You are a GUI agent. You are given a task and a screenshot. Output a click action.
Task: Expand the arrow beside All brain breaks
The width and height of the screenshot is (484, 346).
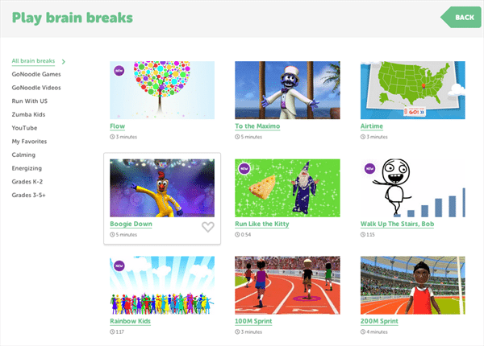[64, 62]
